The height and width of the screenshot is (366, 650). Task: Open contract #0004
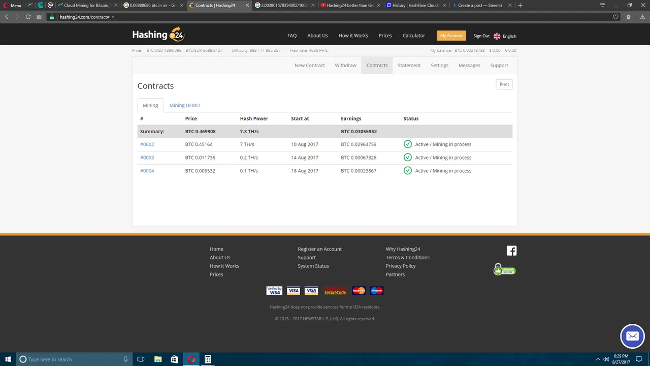point(147,171)
